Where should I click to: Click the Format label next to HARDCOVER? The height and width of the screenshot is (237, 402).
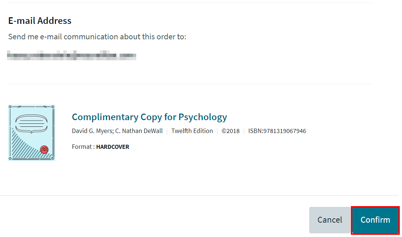[80, 146]
